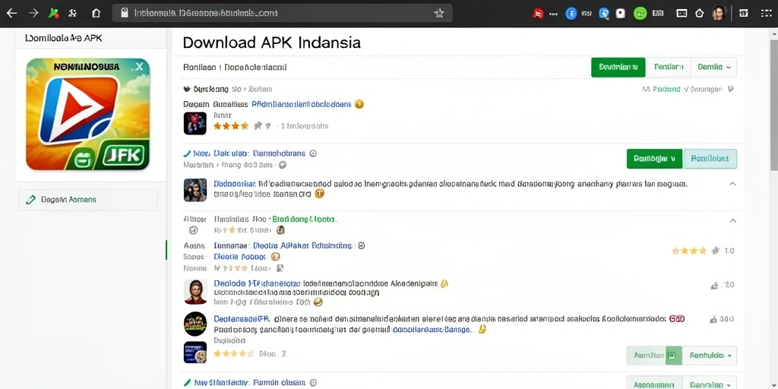
Task: Click the small green square icon on Asnilan button
Action: pyautogui.click(x=672, y=356)
